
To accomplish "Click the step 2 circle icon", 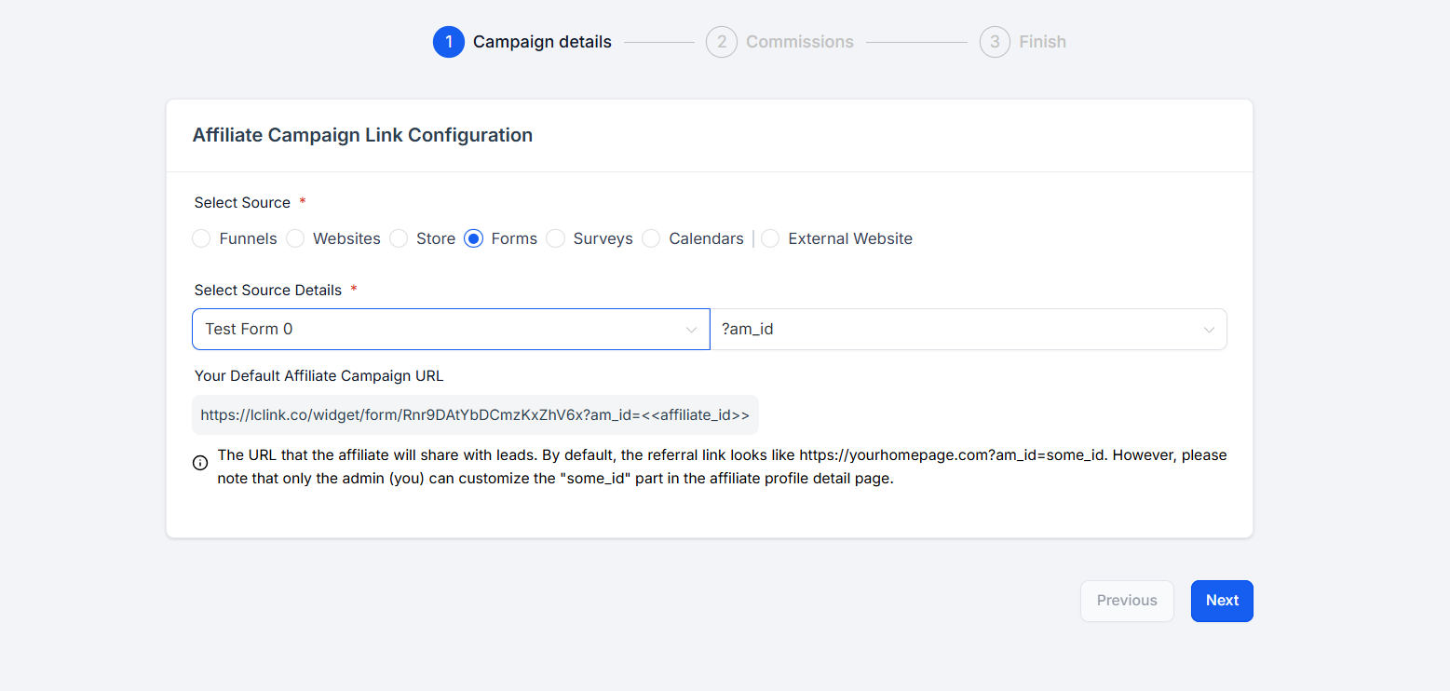I will tap(721, 42).
